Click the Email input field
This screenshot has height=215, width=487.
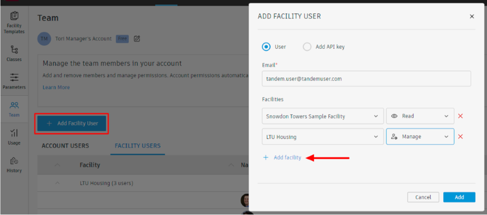pos(366,78)
